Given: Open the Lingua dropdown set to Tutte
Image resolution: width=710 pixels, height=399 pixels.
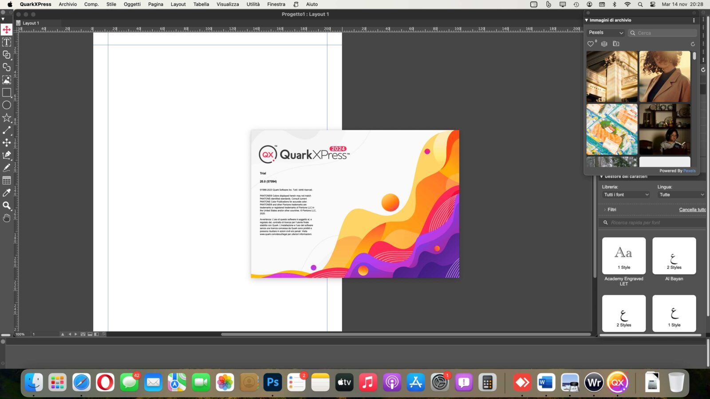Looking at the screenshot, I should (x=682, y=195).
